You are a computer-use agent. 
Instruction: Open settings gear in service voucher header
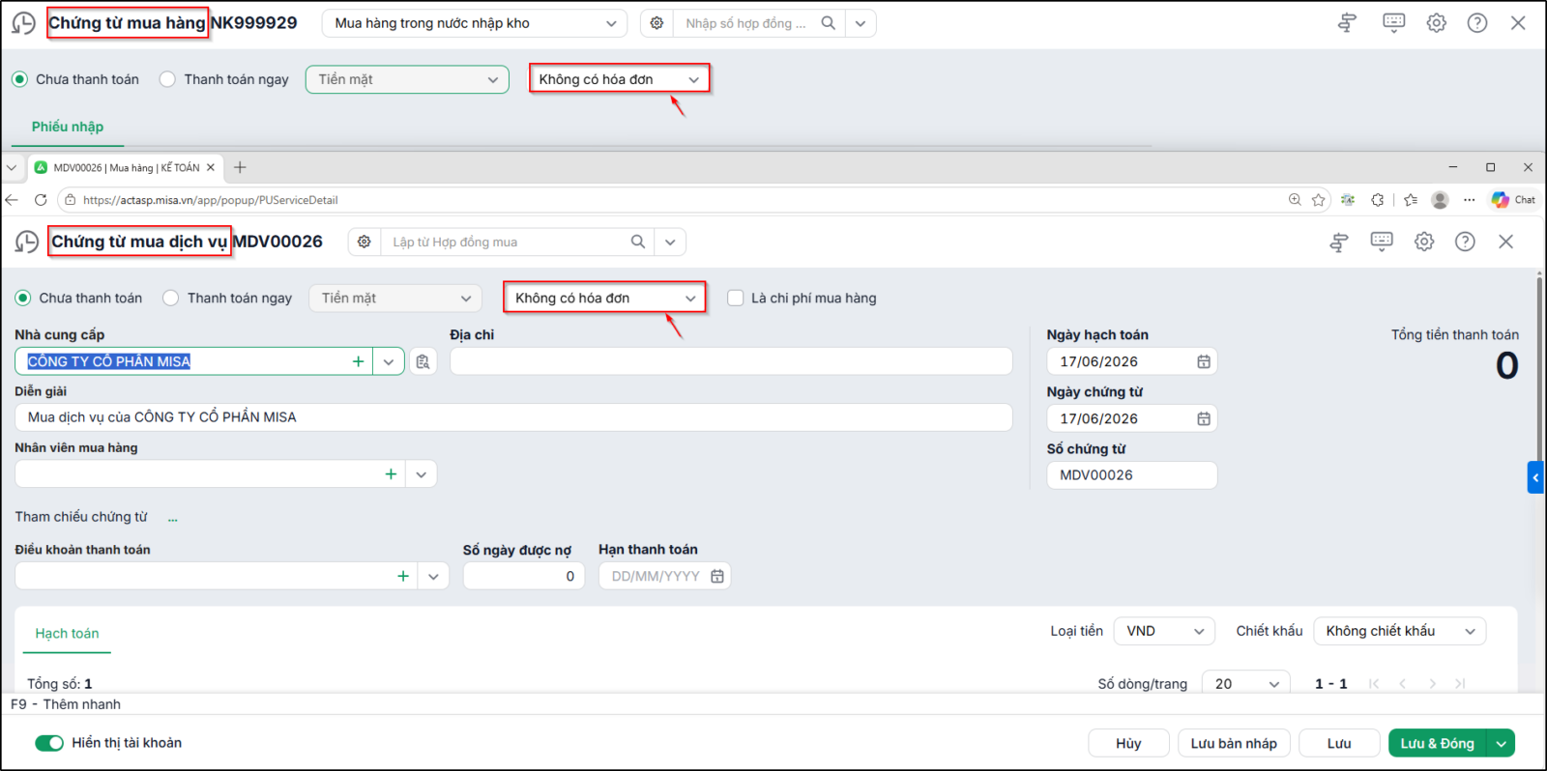coord(1424,242)
